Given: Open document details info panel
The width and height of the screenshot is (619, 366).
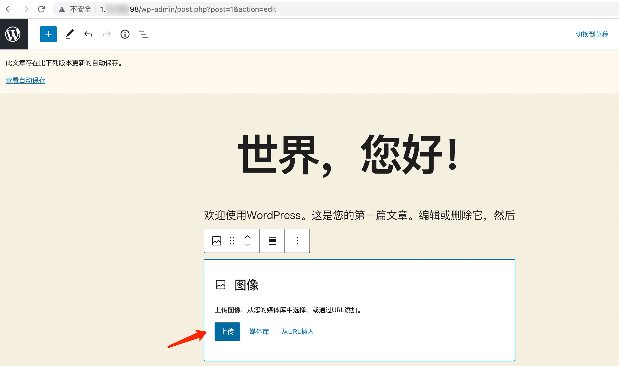Looking at the screenshot, I should coord(125,34).
